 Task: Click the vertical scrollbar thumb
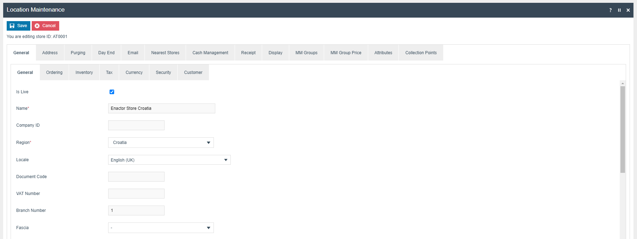(623, 129)
